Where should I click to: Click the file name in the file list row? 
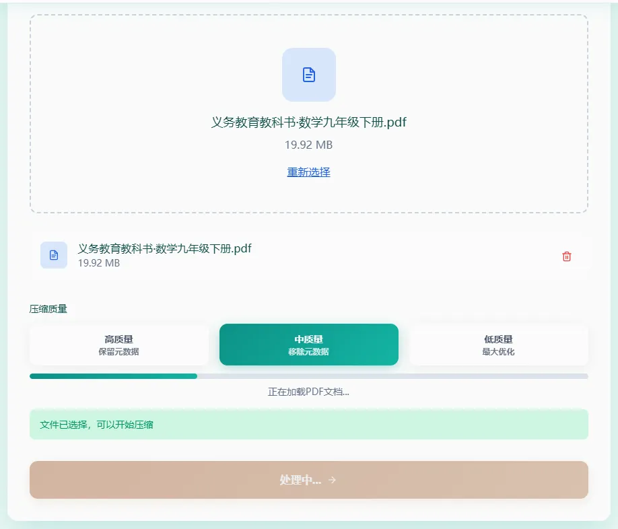pos(164,248)
